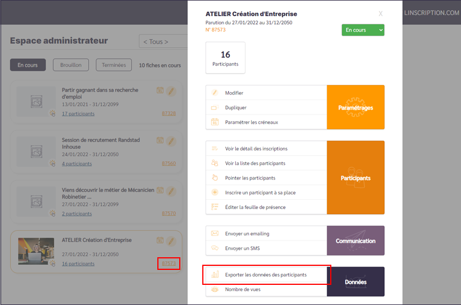Switch to the Brouillon tab
This screenshot has height=305, width=461.
[71, 65]
